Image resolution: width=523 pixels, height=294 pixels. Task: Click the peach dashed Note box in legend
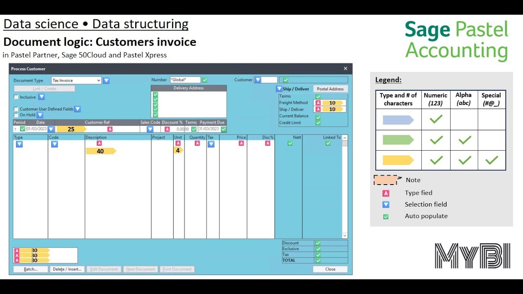click(x=386, y=180)
